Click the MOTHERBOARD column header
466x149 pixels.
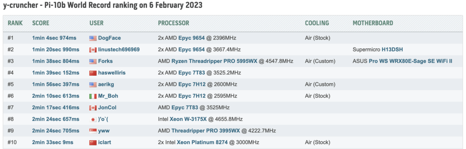(x=373, y=23)
